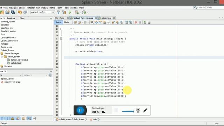Open the Profile Project dropdown arrow
Image resolution: width=224 pixels, height=126 pixels.
[x=87, y=13]
